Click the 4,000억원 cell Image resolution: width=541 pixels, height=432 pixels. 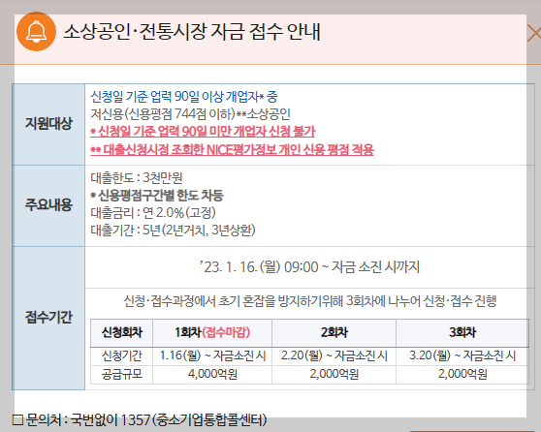[212, 374]
